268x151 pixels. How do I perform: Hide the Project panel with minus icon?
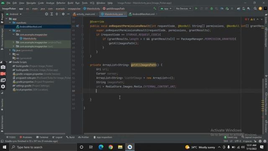(68, 14)
